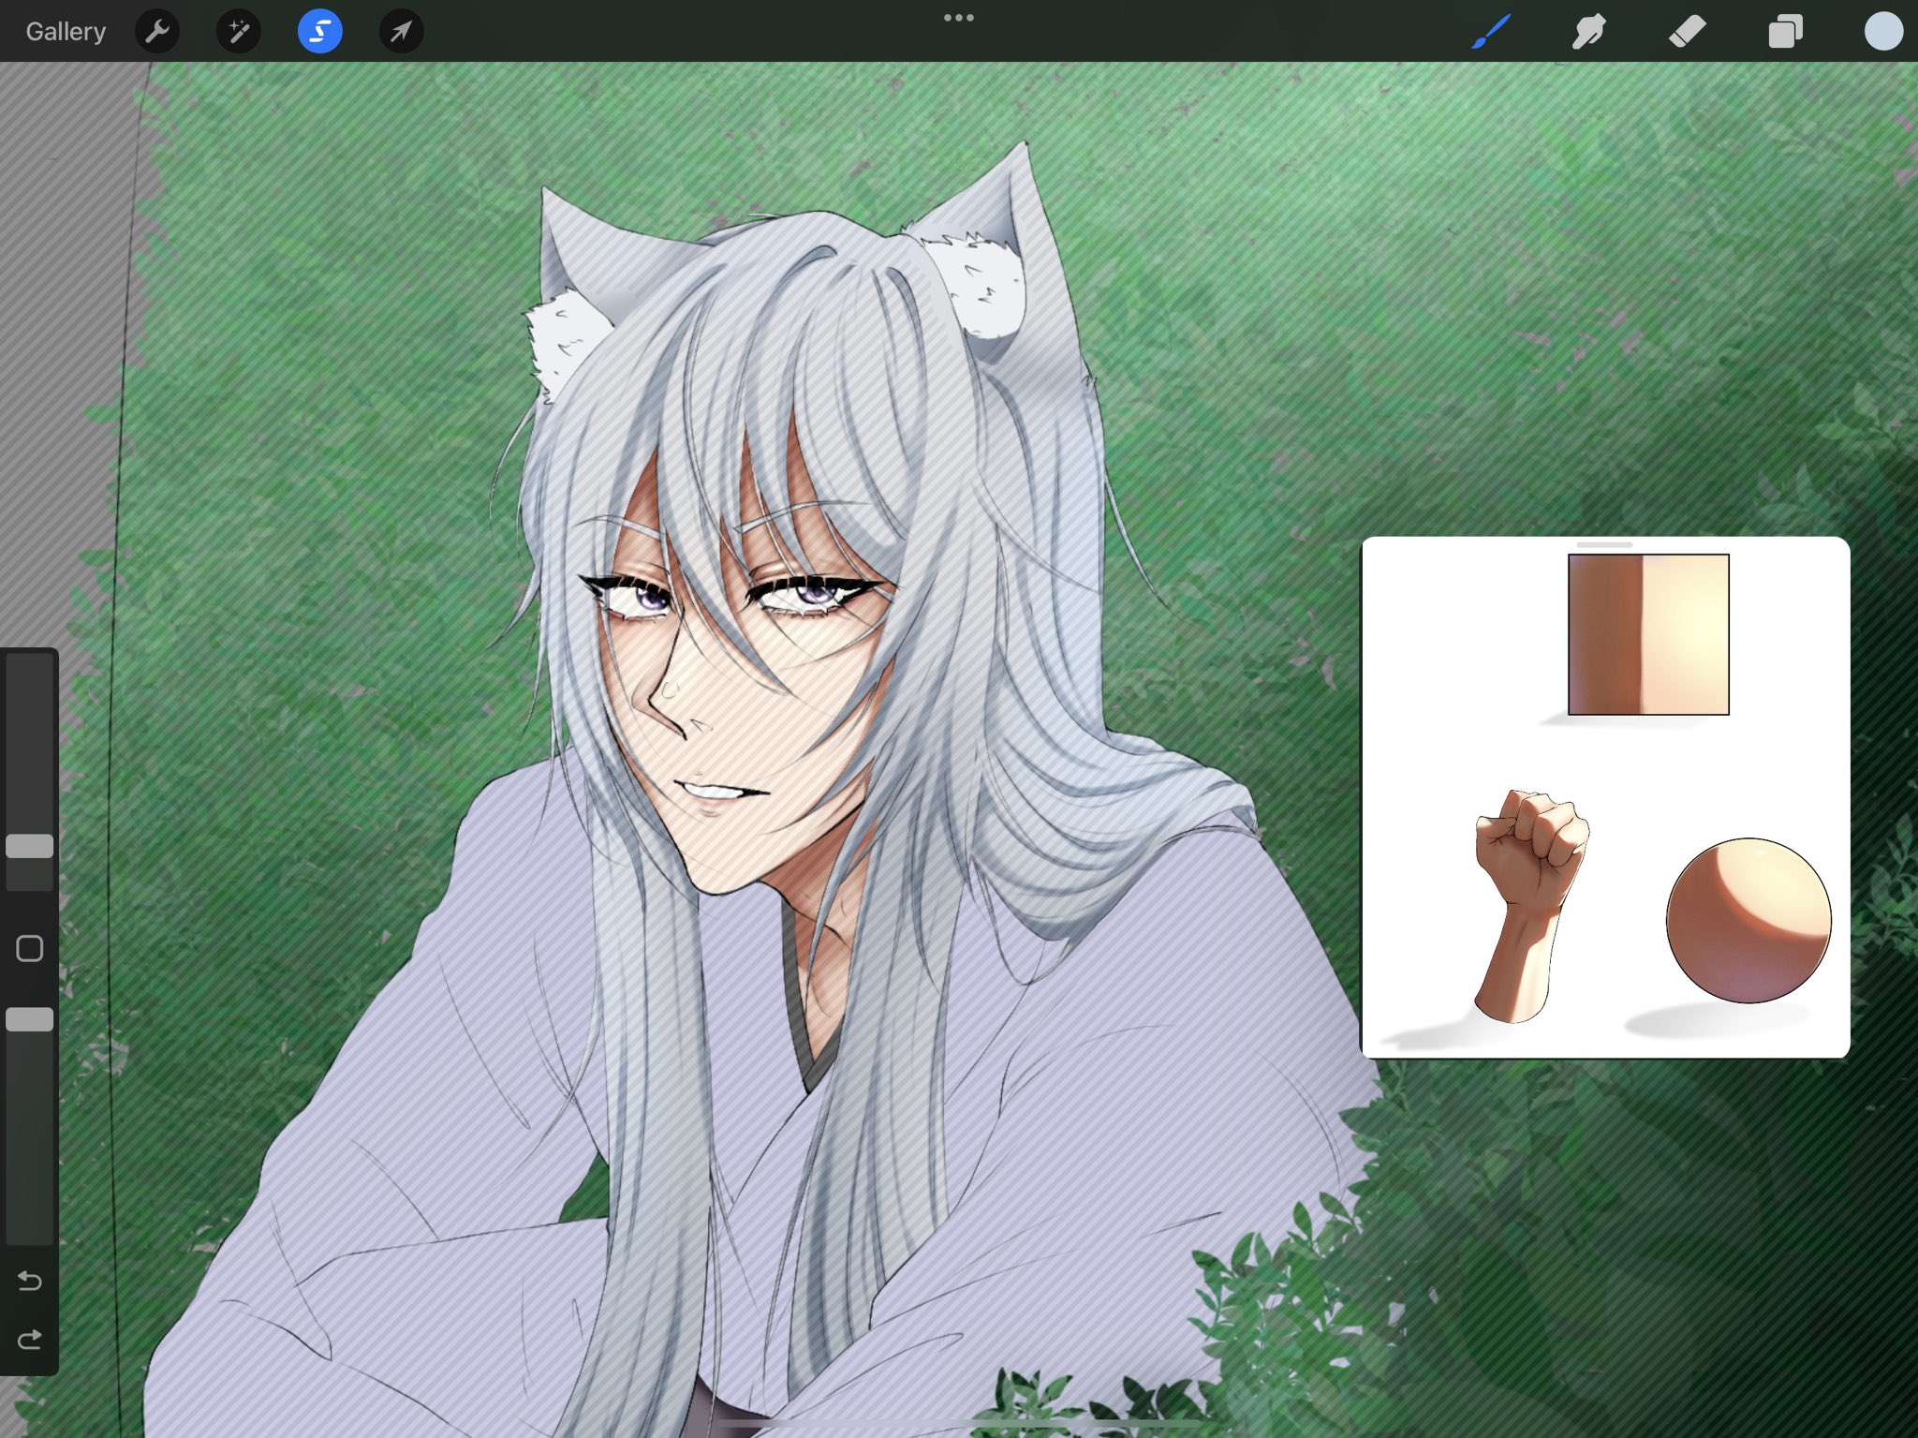Toggle the Selection tool

point(319,32)
